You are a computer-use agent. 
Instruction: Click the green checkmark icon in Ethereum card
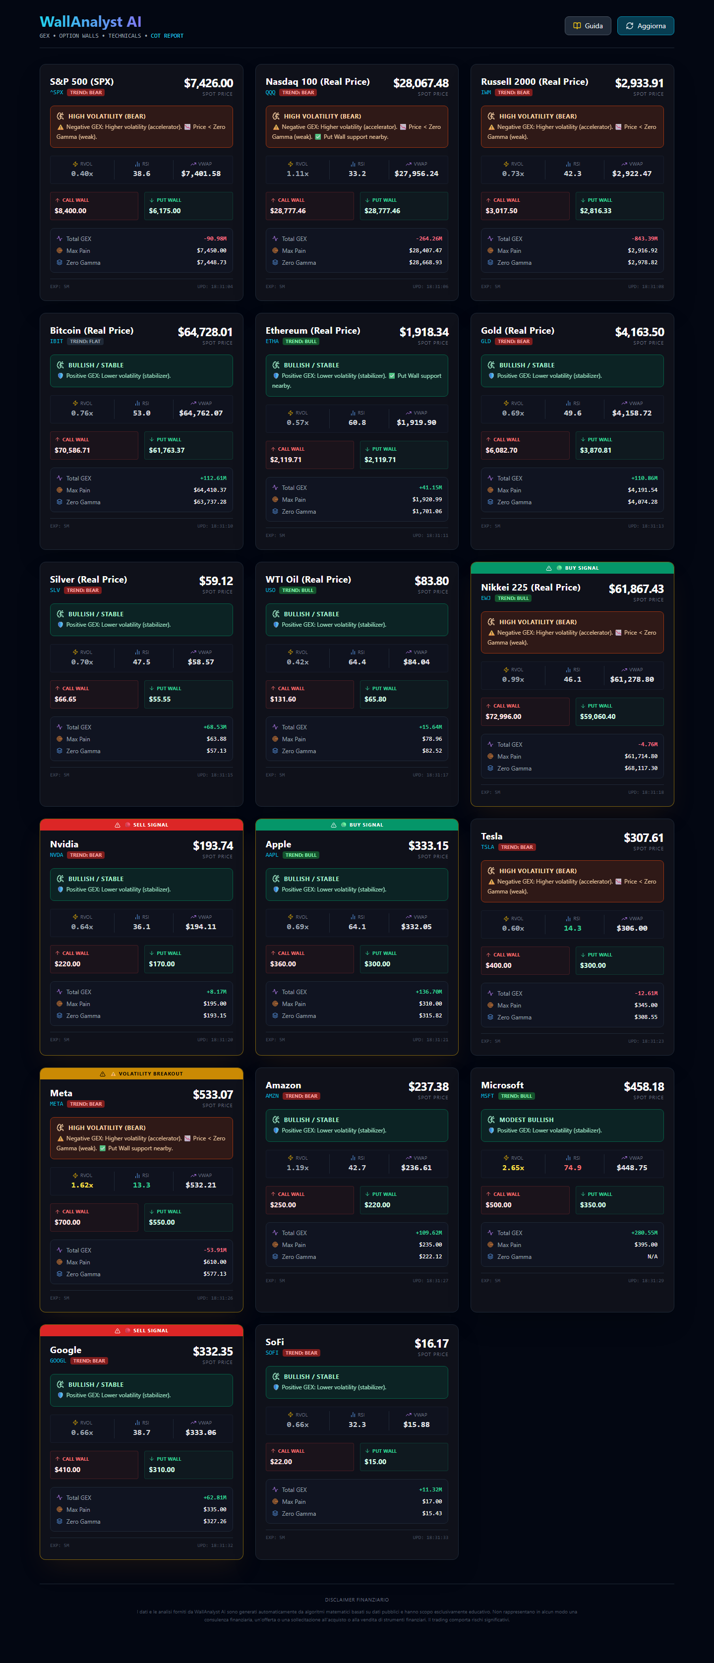point(392,376)
